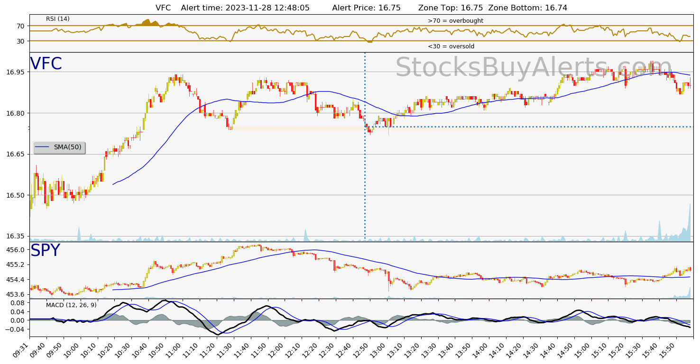Viewport: 700px width, 364px height.
Task: Select the "<30 = oversold" annotation
Action: tap(451, 46)
